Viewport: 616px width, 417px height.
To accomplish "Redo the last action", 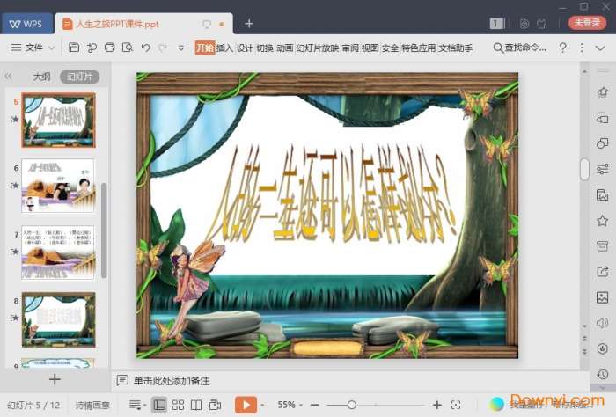I will pos(163,48).
